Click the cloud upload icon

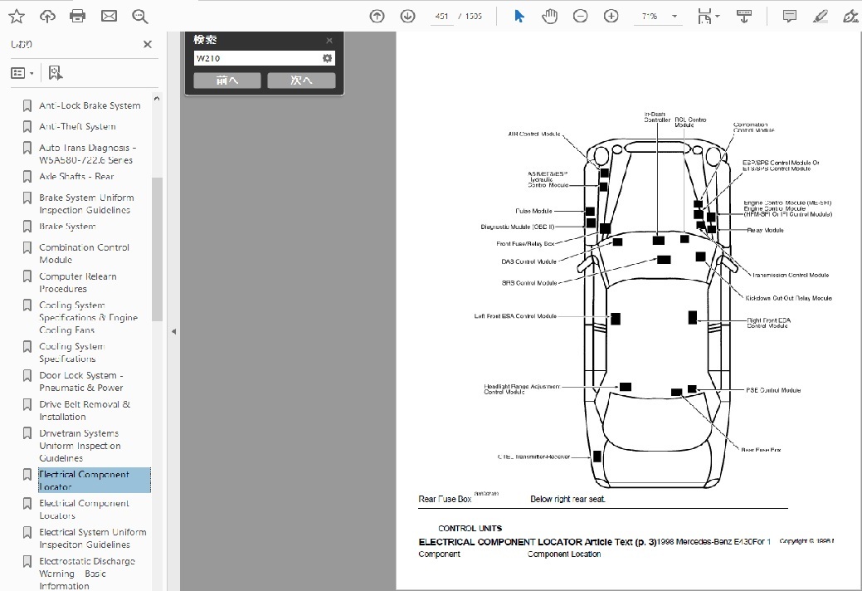tap(47, 16)
